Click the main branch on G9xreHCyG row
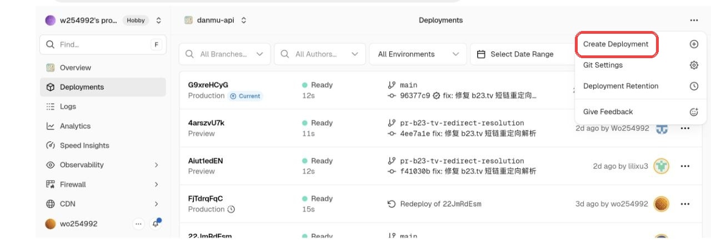Screen dimensions: 711x242 (x=408, y=85)
